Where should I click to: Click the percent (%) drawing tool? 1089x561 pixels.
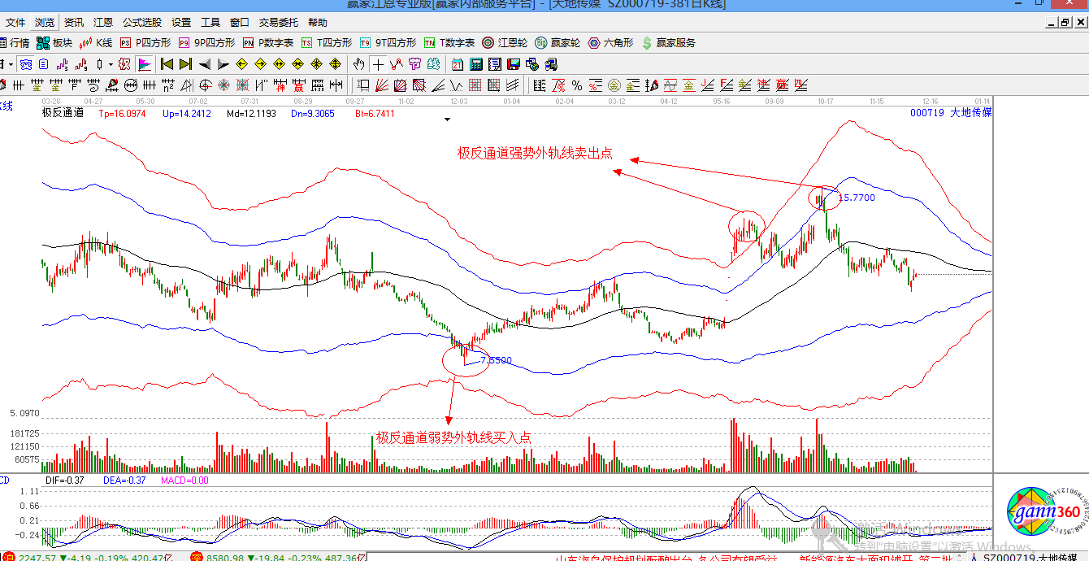point(576,85)
